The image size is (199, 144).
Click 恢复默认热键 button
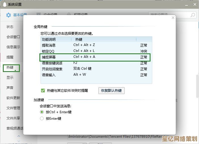pos(111,91)
